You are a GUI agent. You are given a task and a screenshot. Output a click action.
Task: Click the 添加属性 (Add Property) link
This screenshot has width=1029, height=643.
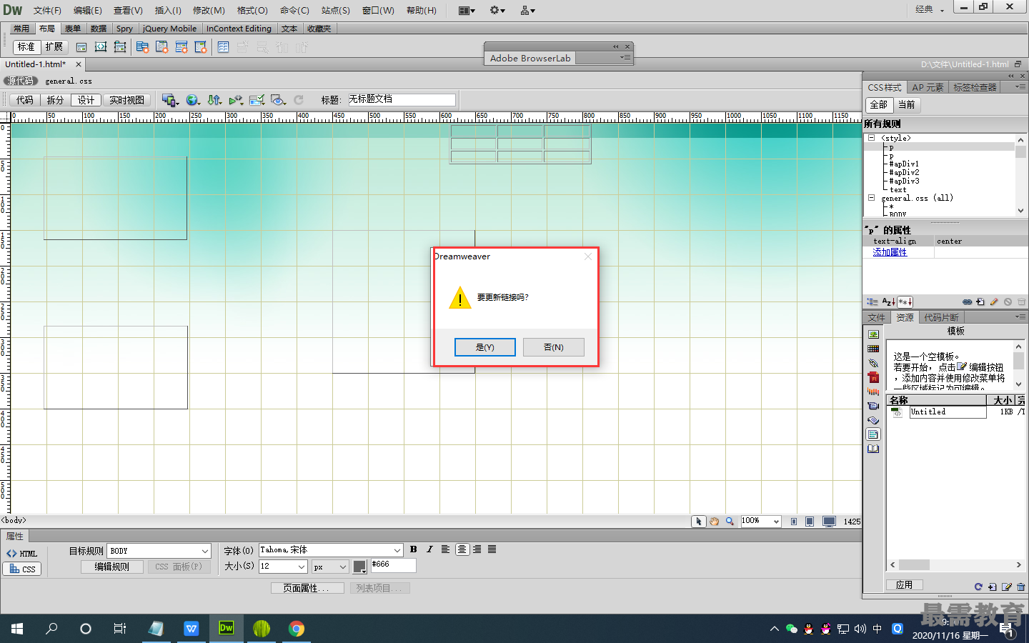(890, 252)
